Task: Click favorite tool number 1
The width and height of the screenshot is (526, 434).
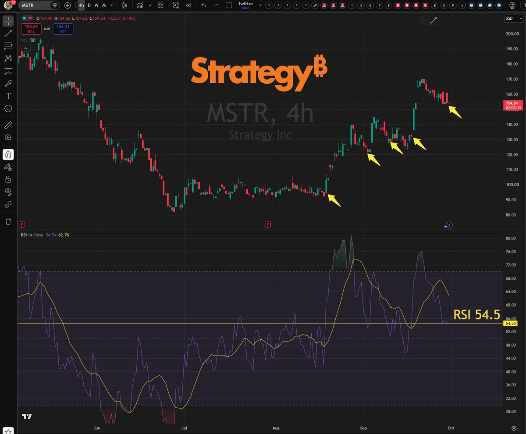Action: 352,5
